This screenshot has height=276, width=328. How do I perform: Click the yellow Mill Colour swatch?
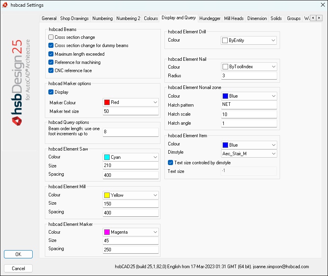pyautogui.click(x=107, y=195)
